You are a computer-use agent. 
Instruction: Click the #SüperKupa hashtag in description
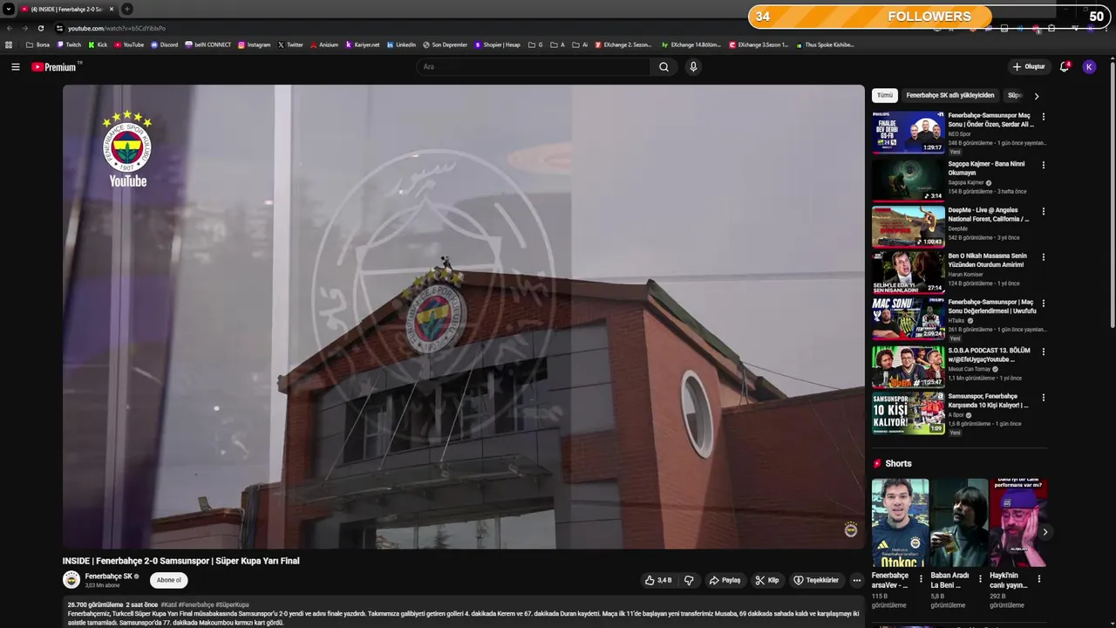[232, 604]
